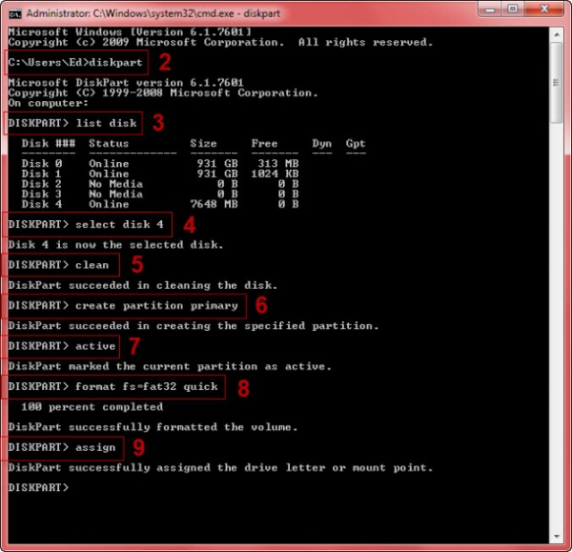The image size is (572, 552).
Task: Click the 'DISKPART> active' command line
Action: point(62,346)
